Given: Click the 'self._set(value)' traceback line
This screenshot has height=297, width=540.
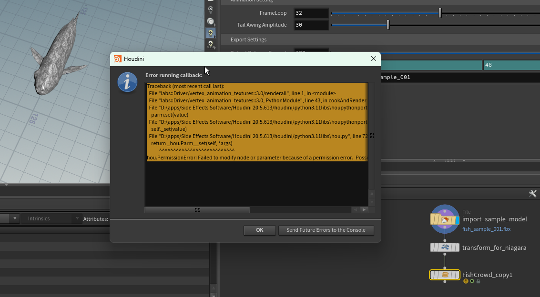Looking at the screenshot, I should [169, 129].
